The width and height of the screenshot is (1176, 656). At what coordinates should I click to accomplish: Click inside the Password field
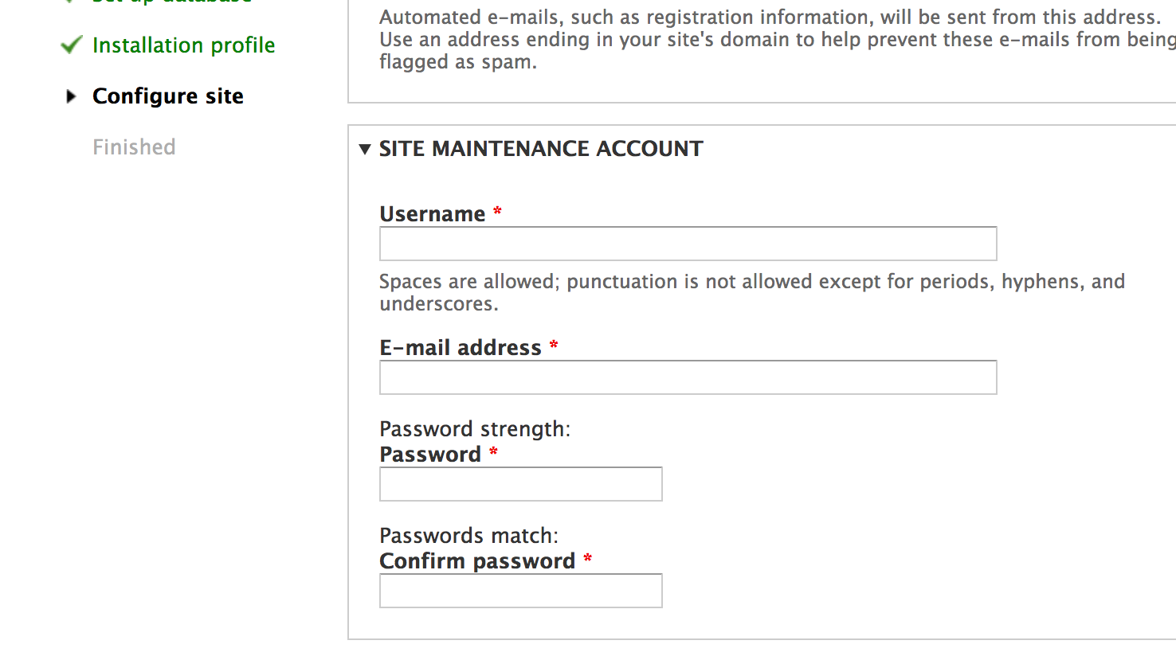[x=520, y=483]
